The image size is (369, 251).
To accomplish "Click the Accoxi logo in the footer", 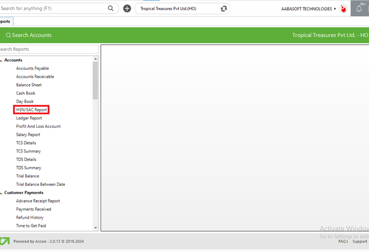I will pyautogui.click(x=5, y=241).
